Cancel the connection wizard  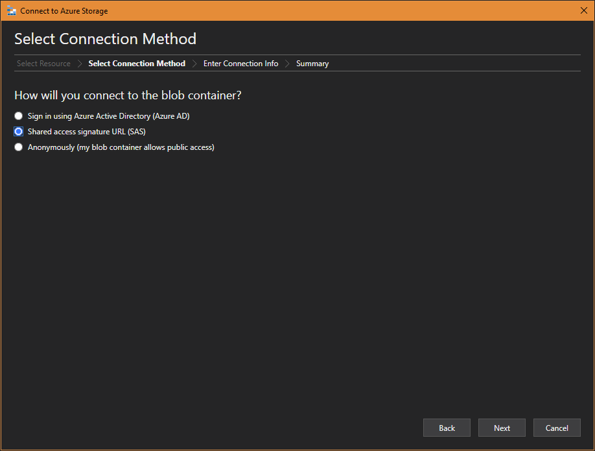point(557,428)
